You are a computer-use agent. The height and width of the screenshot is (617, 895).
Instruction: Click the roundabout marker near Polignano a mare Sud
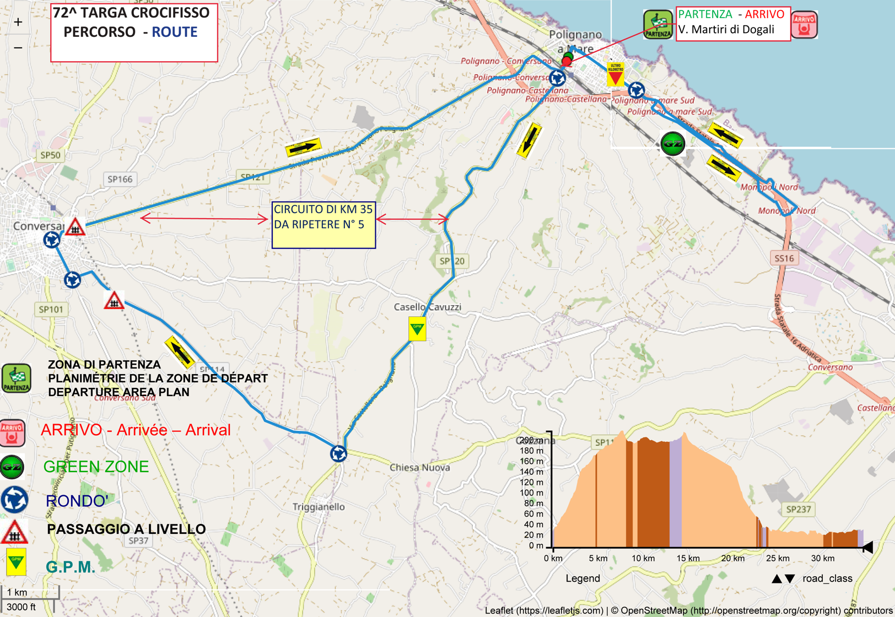click(637, 90)
